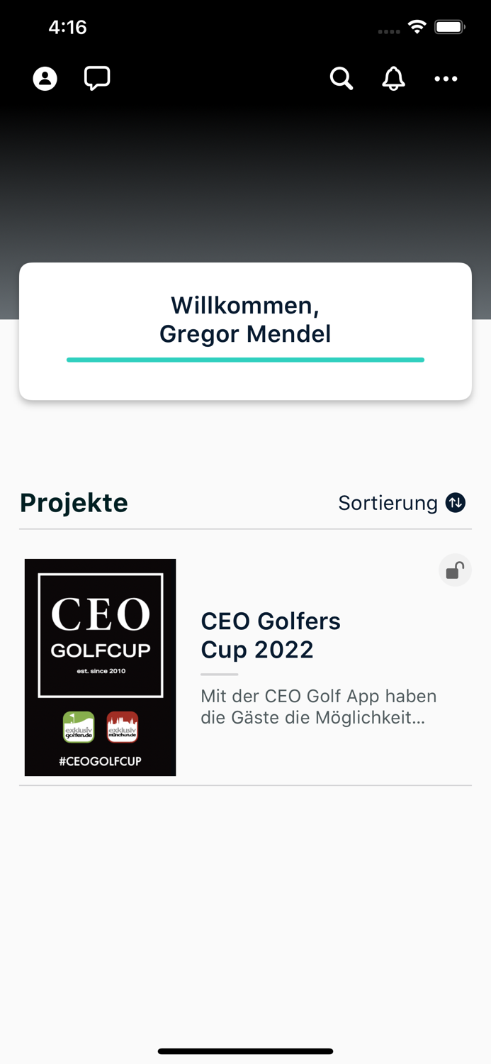The width and height of the screenshot is (491, 1064).
Task: Tap the sort arrows icon next to Sortierung
Action: [456, 502]
